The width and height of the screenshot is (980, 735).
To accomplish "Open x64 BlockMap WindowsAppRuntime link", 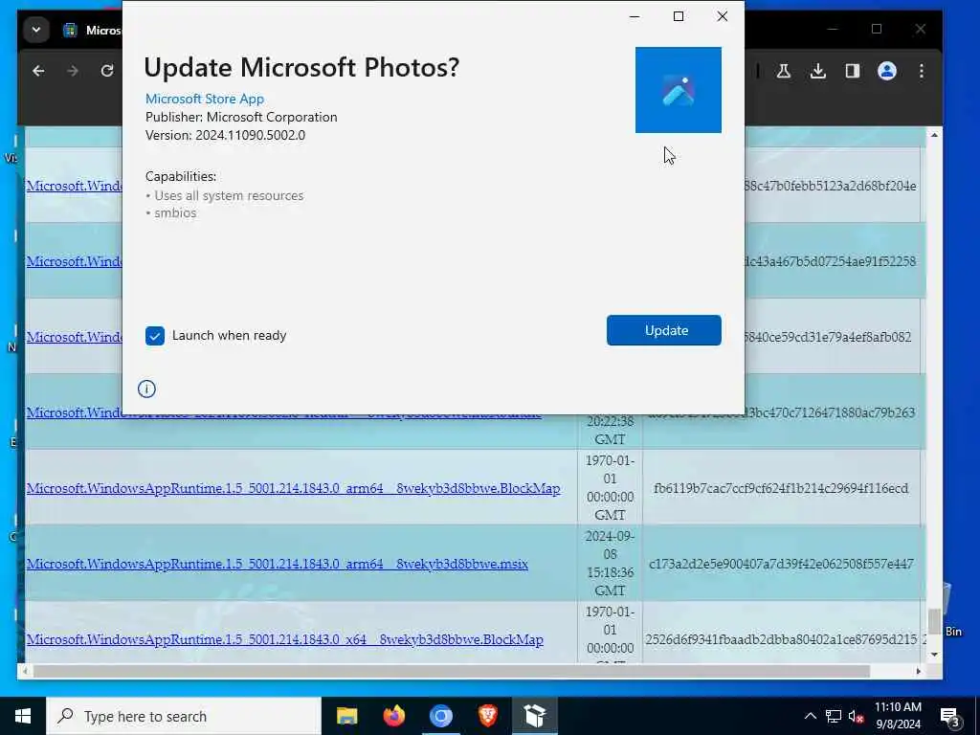I will tap(284, 639).
